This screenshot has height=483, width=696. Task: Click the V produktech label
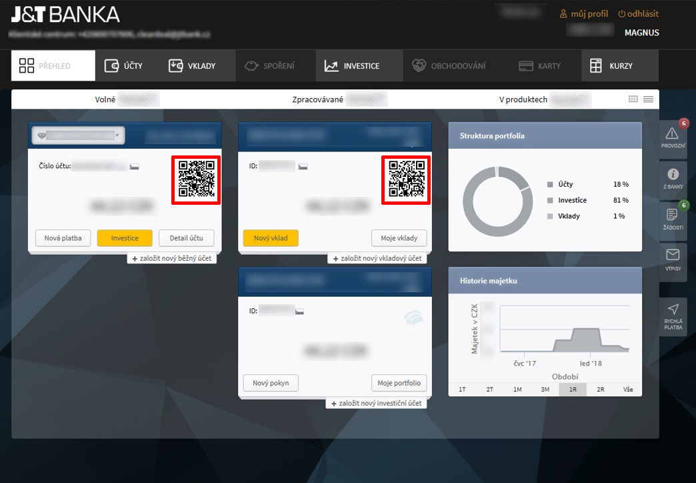[x=523, y=99]
